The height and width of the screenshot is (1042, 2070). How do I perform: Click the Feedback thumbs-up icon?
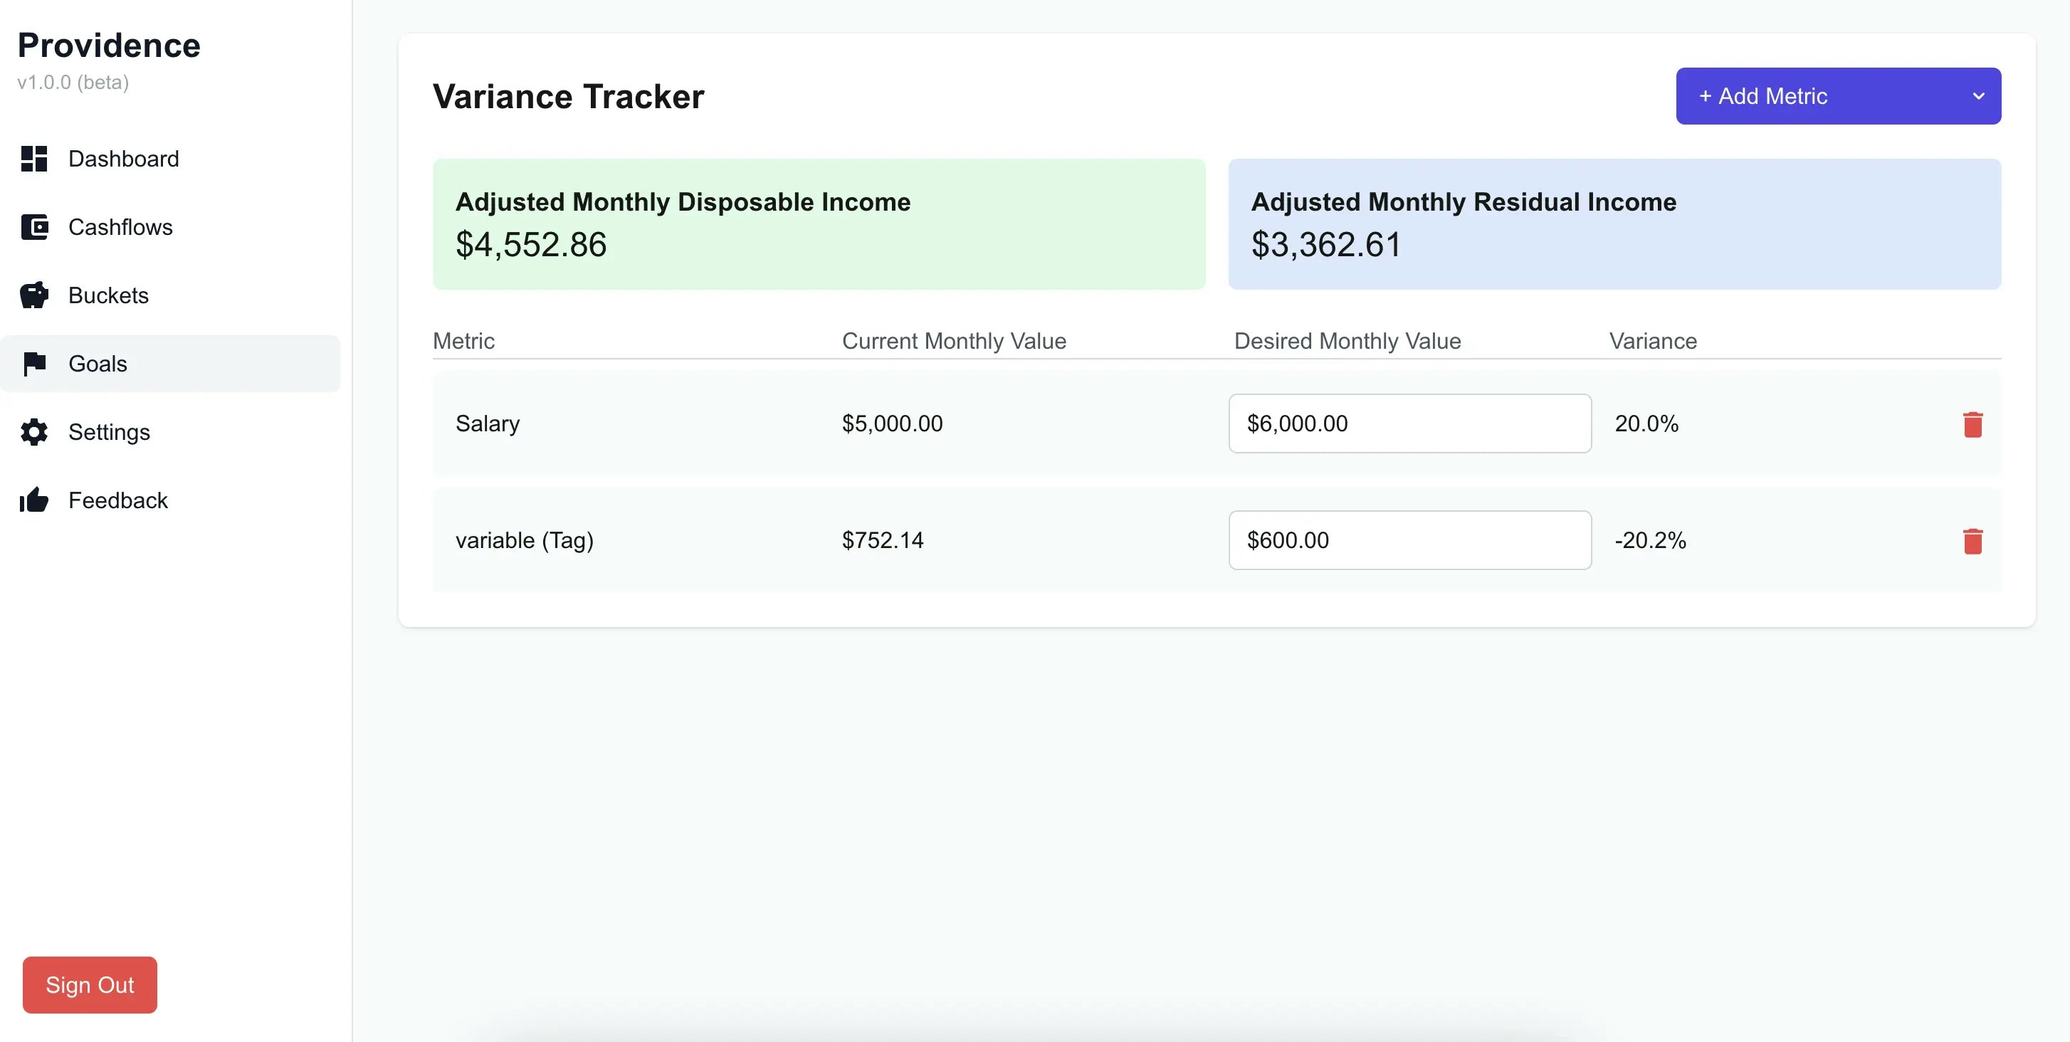[33, 500]
